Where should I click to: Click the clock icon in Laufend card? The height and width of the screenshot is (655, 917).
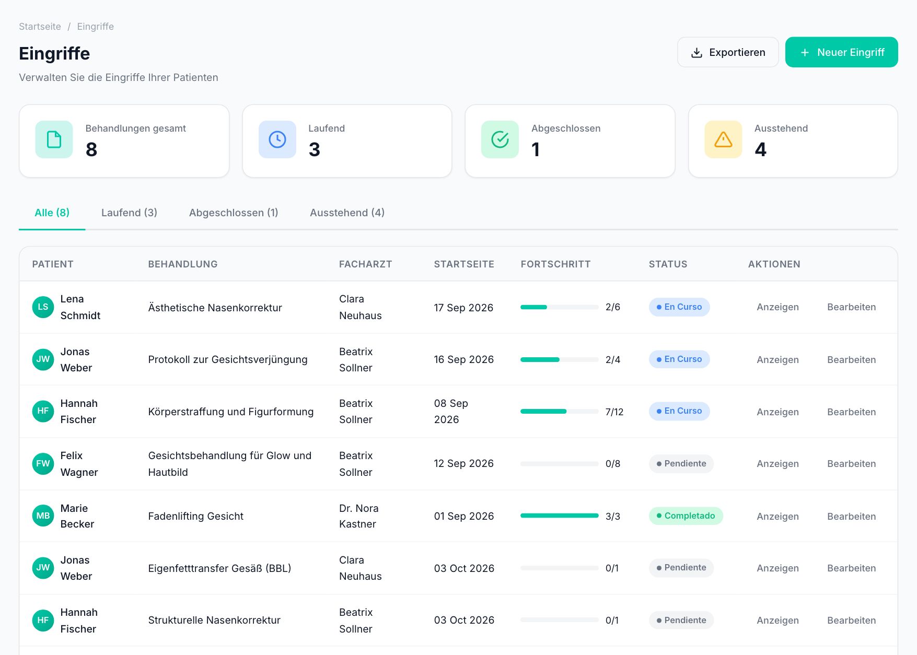pyautogui.click(x=277, y=139)
